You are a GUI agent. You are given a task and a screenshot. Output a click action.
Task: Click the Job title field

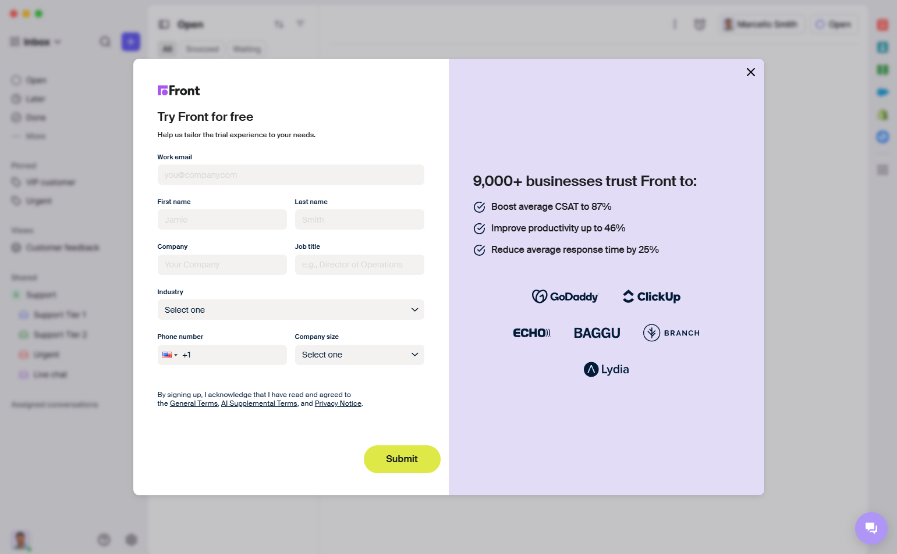[359, 265]
